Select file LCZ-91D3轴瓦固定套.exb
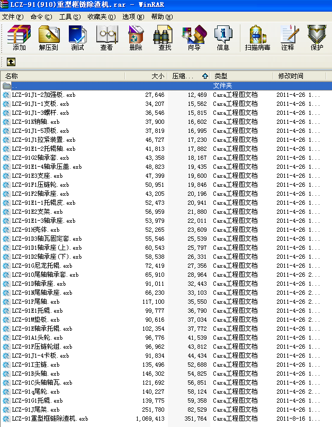The width and height of the screenshot is (332, 427). (47, 239)
